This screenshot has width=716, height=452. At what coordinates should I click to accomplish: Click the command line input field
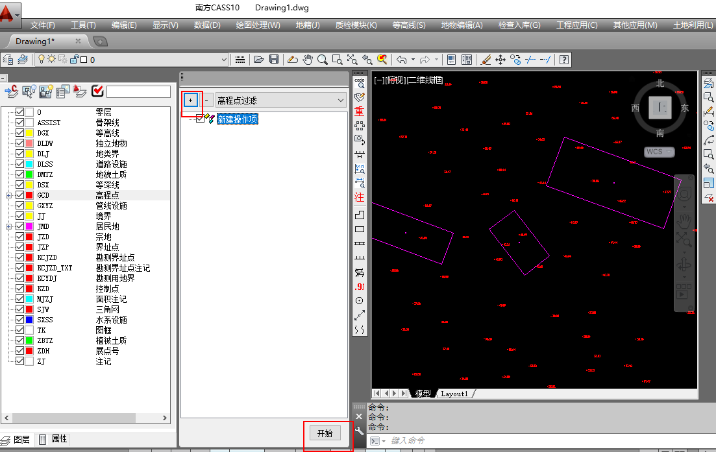[x=548, y=440]
